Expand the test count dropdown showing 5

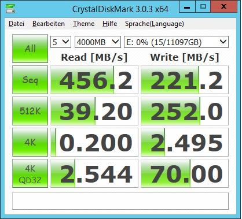(61, 42)
